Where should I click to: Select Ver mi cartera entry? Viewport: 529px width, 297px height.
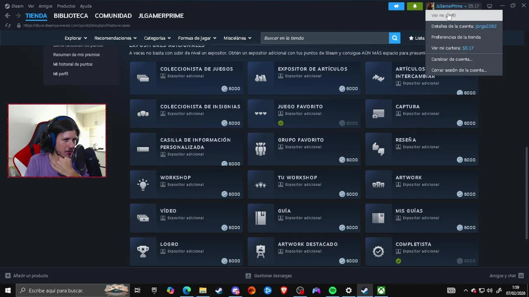tap(464, 48)
